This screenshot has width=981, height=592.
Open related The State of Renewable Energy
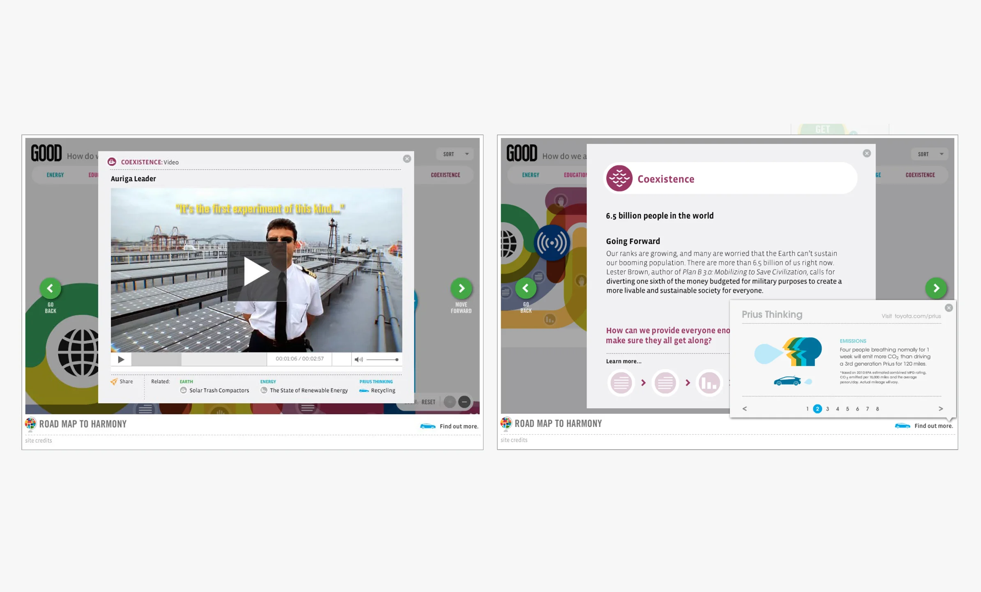304,390
